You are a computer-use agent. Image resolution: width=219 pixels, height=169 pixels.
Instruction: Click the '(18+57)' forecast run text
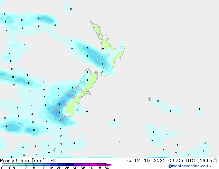207,160
